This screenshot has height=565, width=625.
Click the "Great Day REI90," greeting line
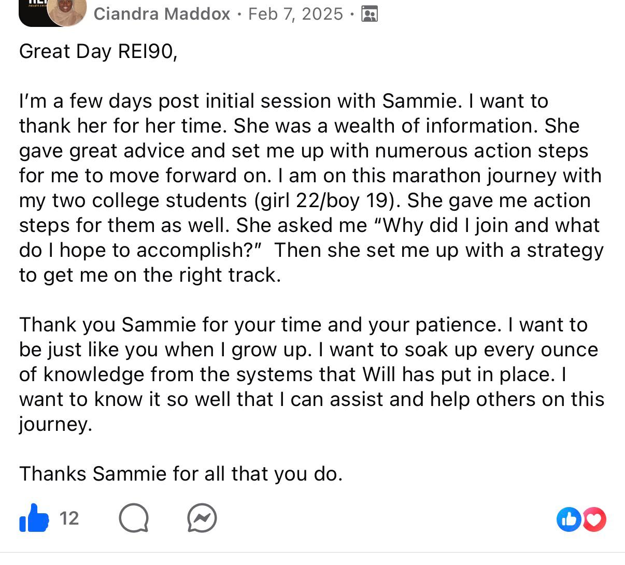point(98,51)
